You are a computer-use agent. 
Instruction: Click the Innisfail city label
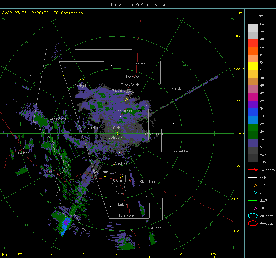[124, 111]
